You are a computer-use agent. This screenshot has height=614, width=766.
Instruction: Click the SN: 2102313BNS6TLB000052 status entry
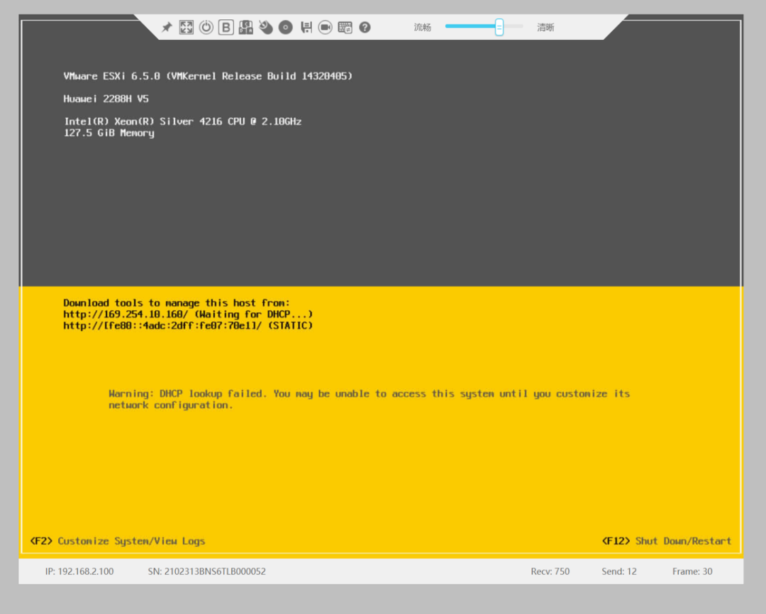pos(207,571)
